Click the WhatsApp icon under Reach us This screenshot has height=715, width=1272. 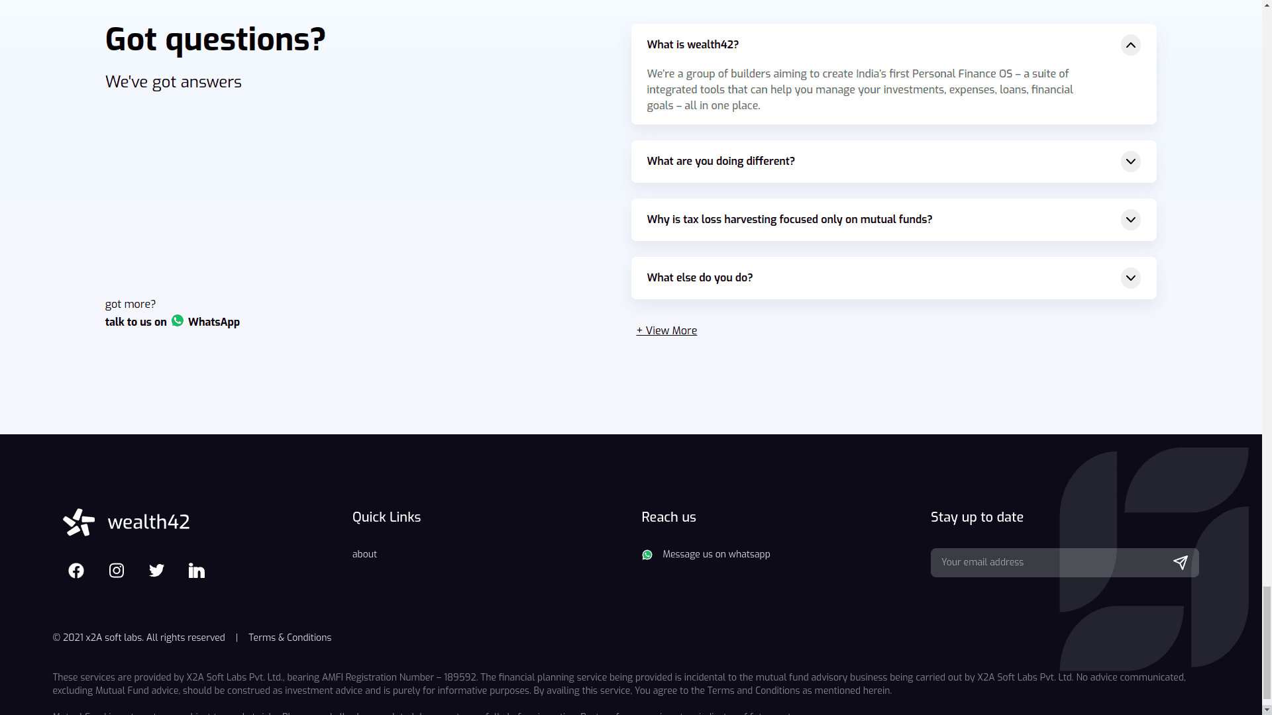647,555
